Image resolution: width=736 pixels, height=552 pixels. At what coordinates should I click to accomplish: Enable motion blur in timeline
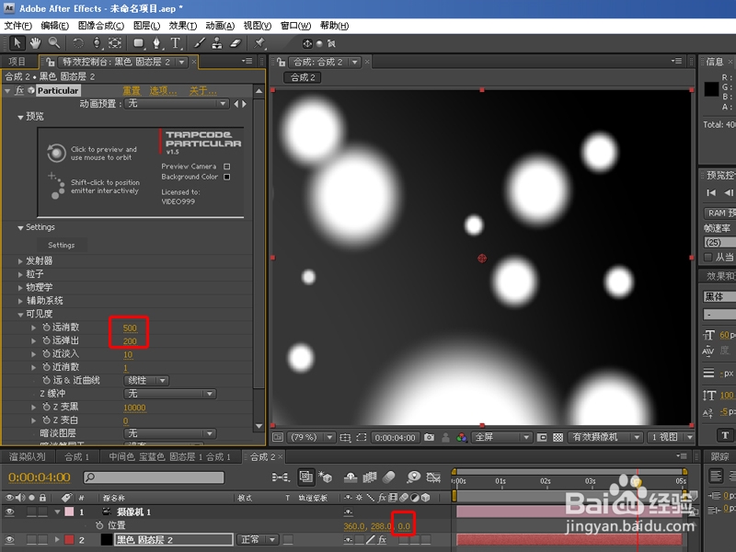click(x=389, y=477)
